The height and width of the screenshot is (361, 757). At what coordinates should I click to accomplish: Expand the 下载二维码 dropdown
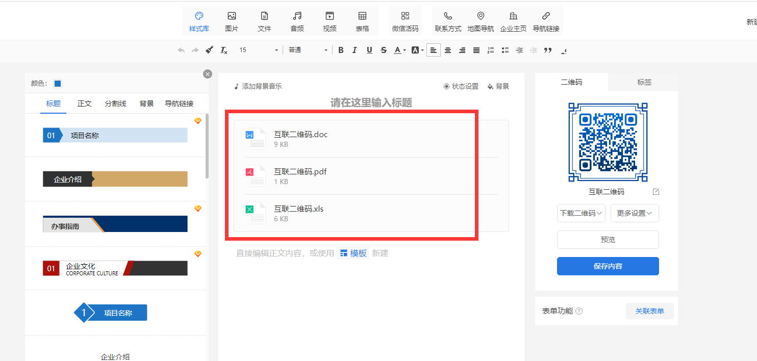581,213
